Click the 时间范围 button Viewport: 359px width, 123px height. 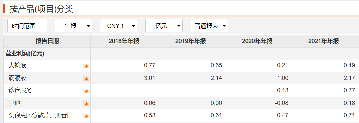pos(27,26)
